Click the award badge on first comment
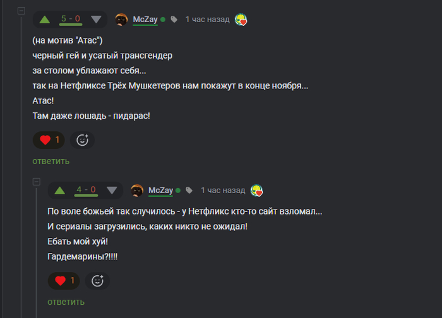 tap(241, 20)
